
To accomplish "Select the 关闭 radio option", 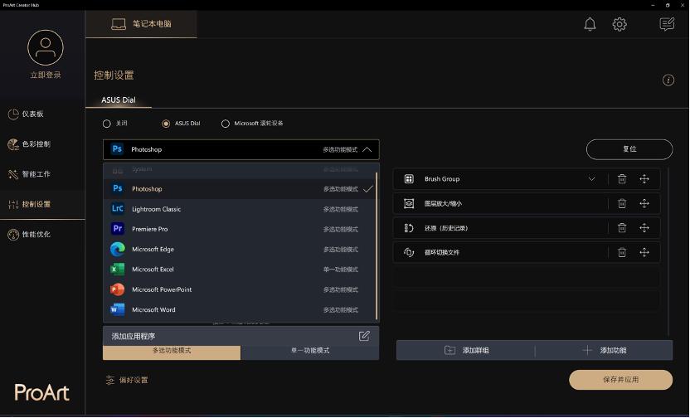I will click(106, 124).
